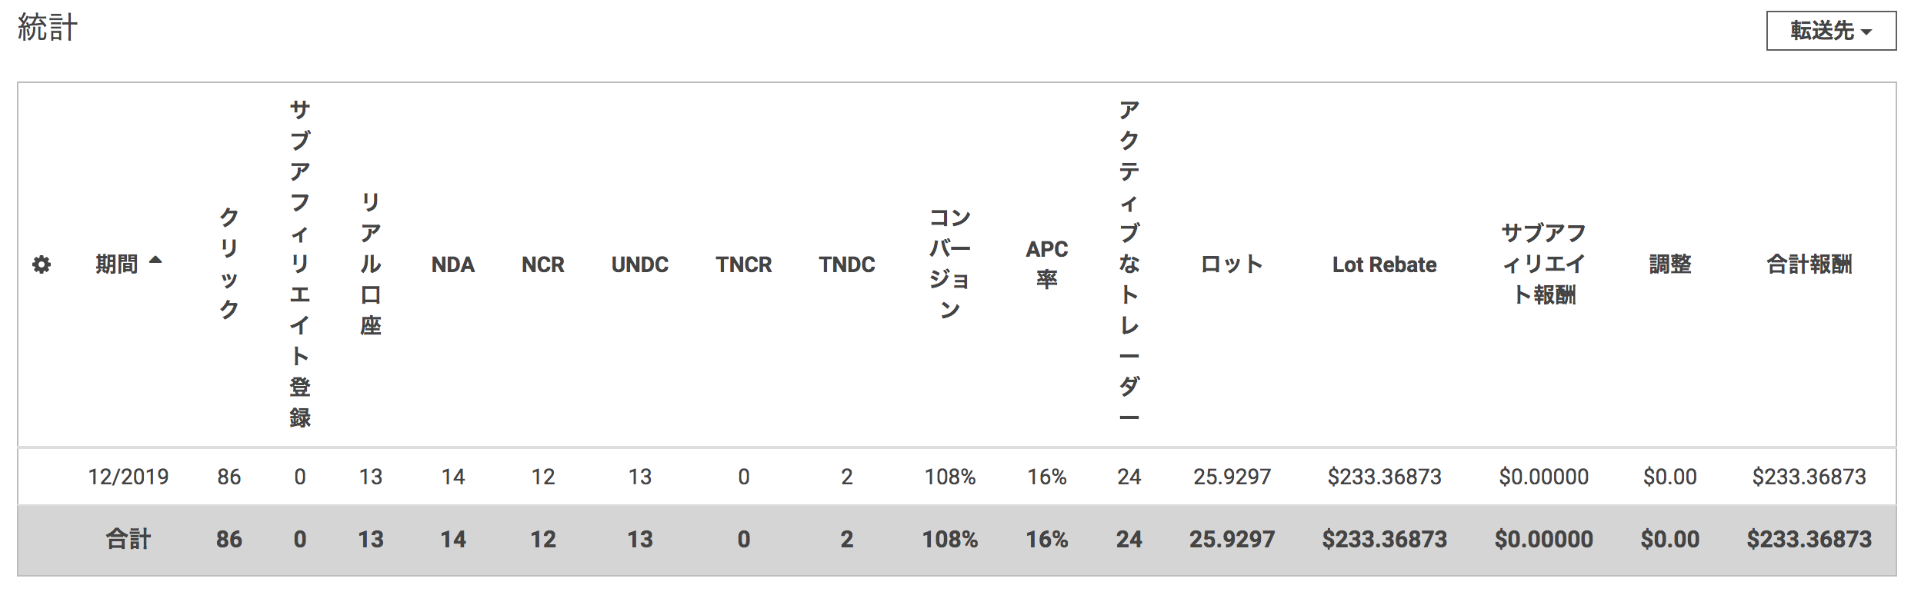Click the TNDC column header
Screen dimensions: 1911x615
point(846,264)
